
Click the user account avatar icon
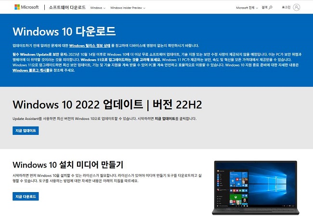click(x=297, y=7)
